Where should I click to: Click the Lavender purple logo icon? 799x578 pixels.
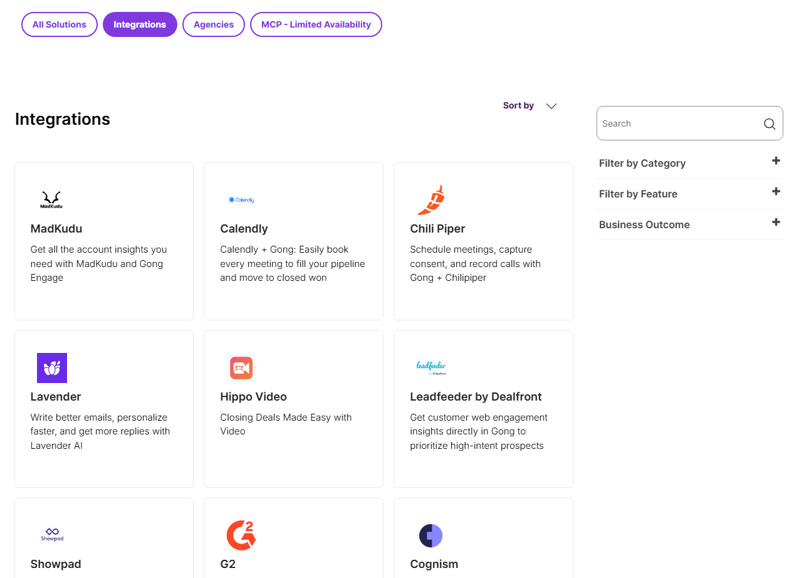coord(52,368)
